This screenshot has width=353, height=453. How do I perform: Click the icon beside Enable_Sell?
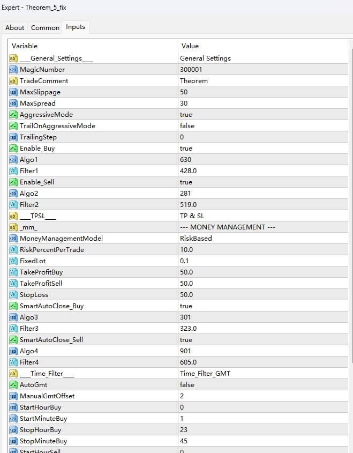point(13,182)
